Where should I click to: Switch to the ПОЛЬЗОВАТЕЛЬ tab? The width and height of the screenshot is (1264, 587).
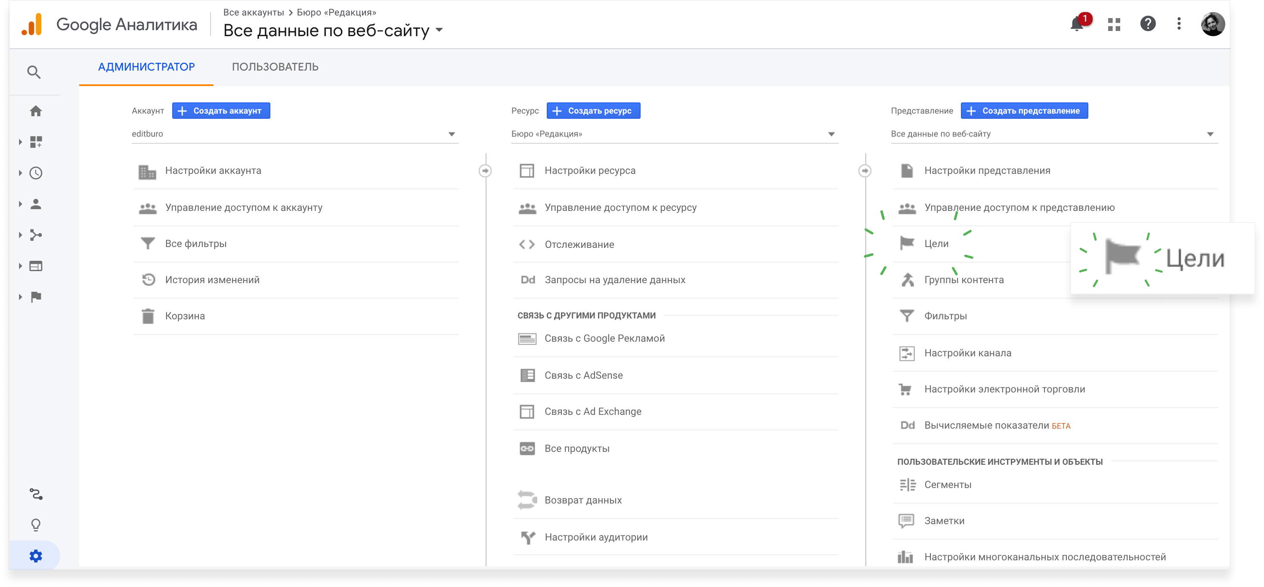coord(275,67)
